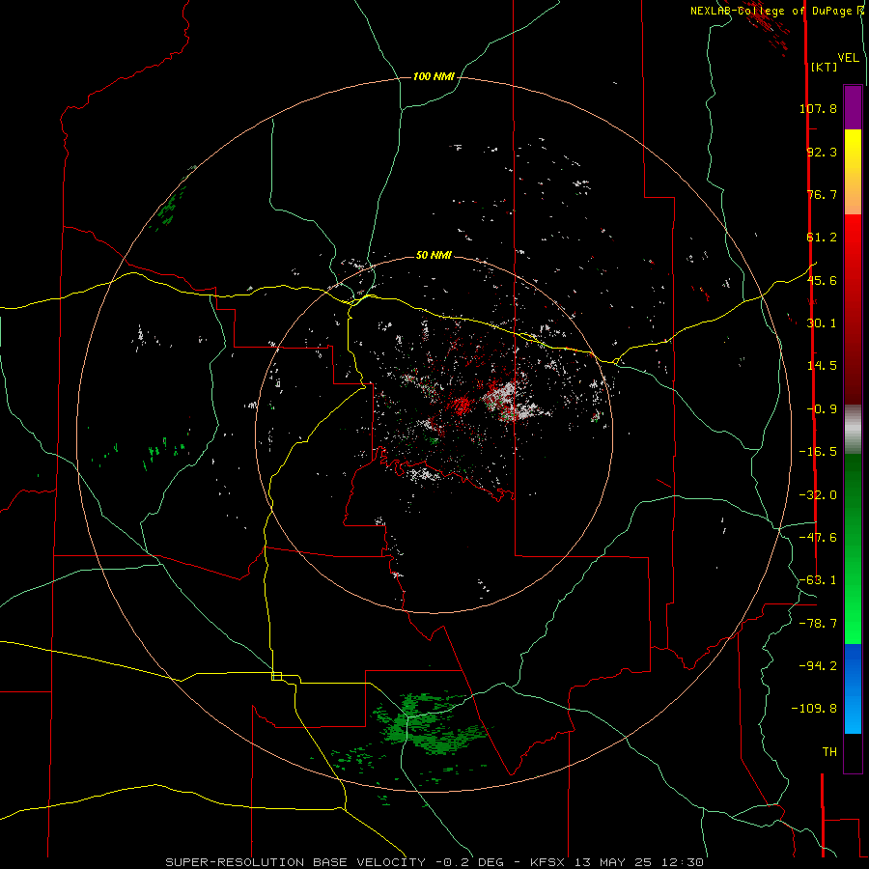Pick the light blue swatch in the legend
The width and height of the screenshot is (869, 869).
(x=853, y=715)
